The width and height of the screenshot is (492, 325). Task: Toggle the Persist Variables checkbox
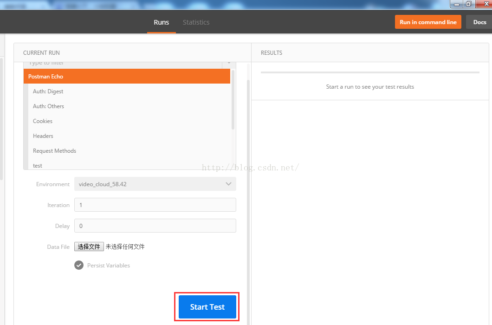click(x=79, y=266)
